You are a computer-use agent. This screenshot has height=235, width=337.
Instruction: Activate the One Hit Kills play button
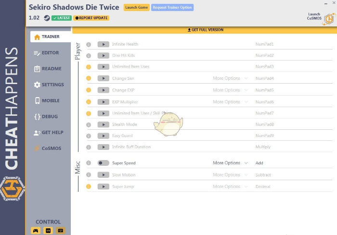(104, 56)
